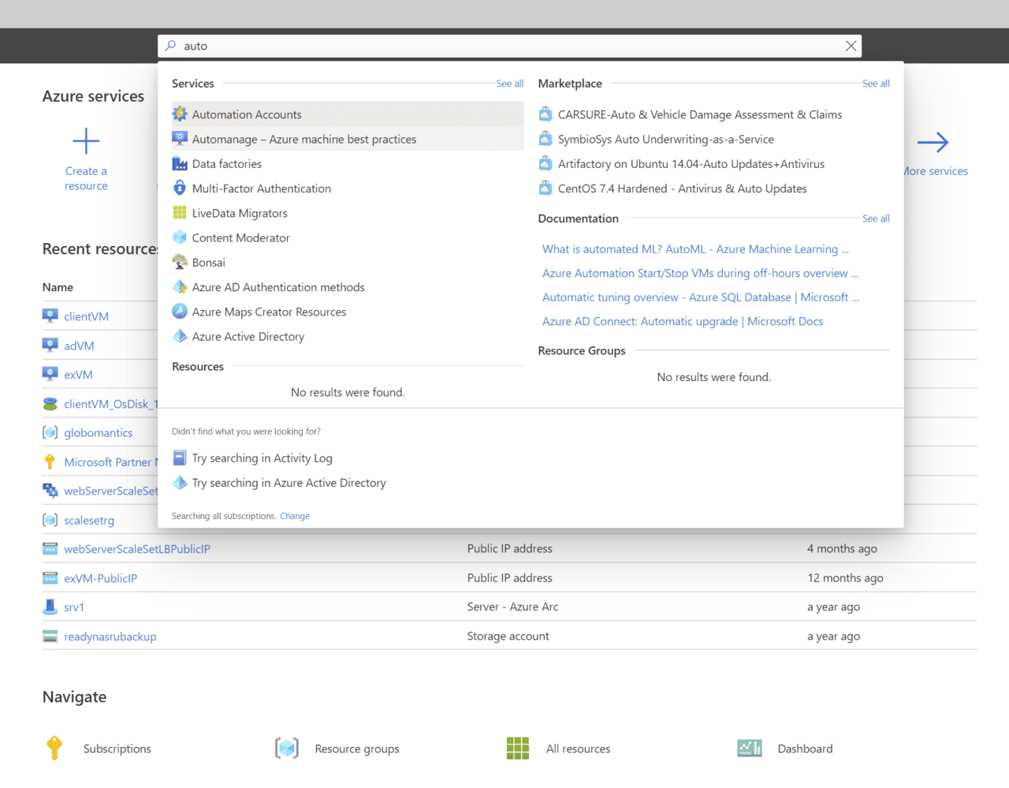1009x788 pixels.
Task: Click Try searching in Activity Log
Action: coord(262,458)
